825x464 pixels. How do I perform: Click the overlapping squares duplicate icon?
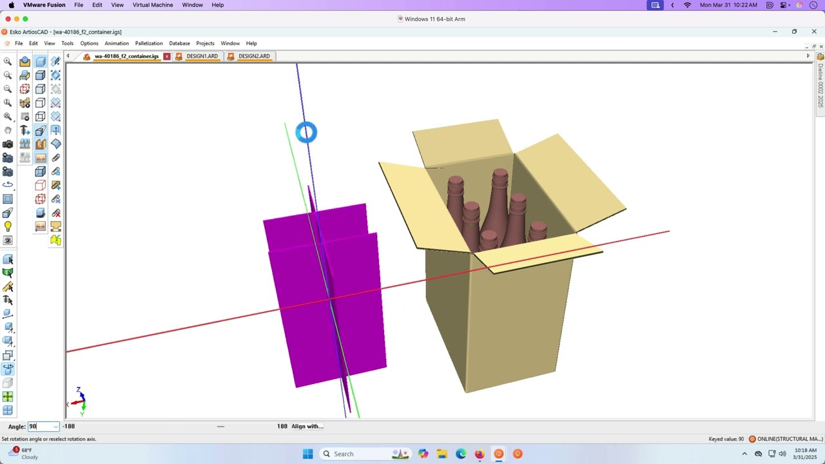coord(8,355)
